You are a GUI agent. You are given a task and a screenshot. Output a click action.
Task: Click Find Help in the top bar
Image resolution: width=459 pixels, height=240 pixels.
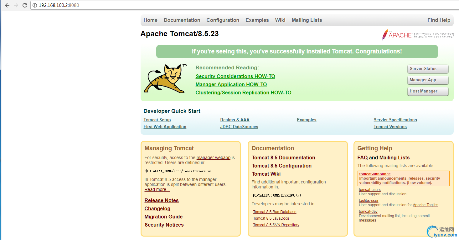[x=439, y=20]
